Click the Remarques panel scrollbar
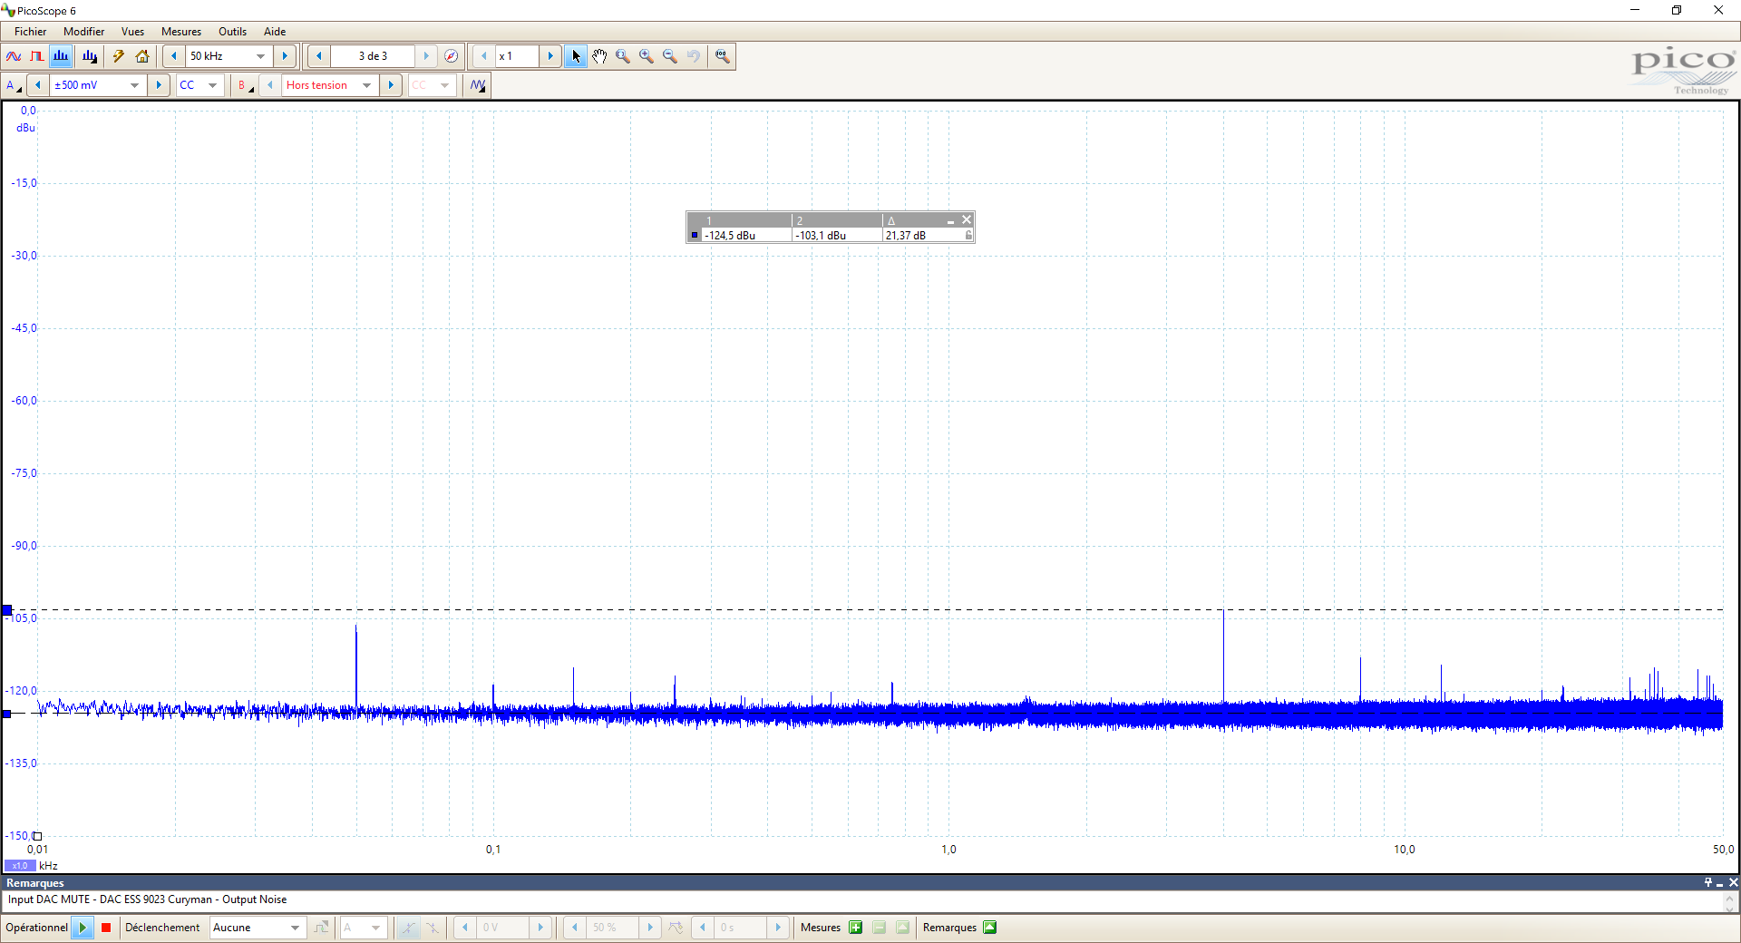Image resolution: width=1741 pixels, height=943 pixels. (x=1730, y=902)
